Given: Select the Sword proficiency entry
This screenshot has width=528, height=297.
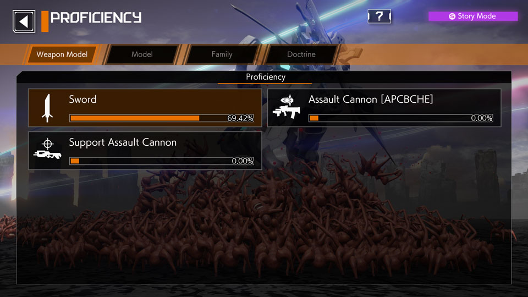Looking at the screenshot, I should [145, 108].
